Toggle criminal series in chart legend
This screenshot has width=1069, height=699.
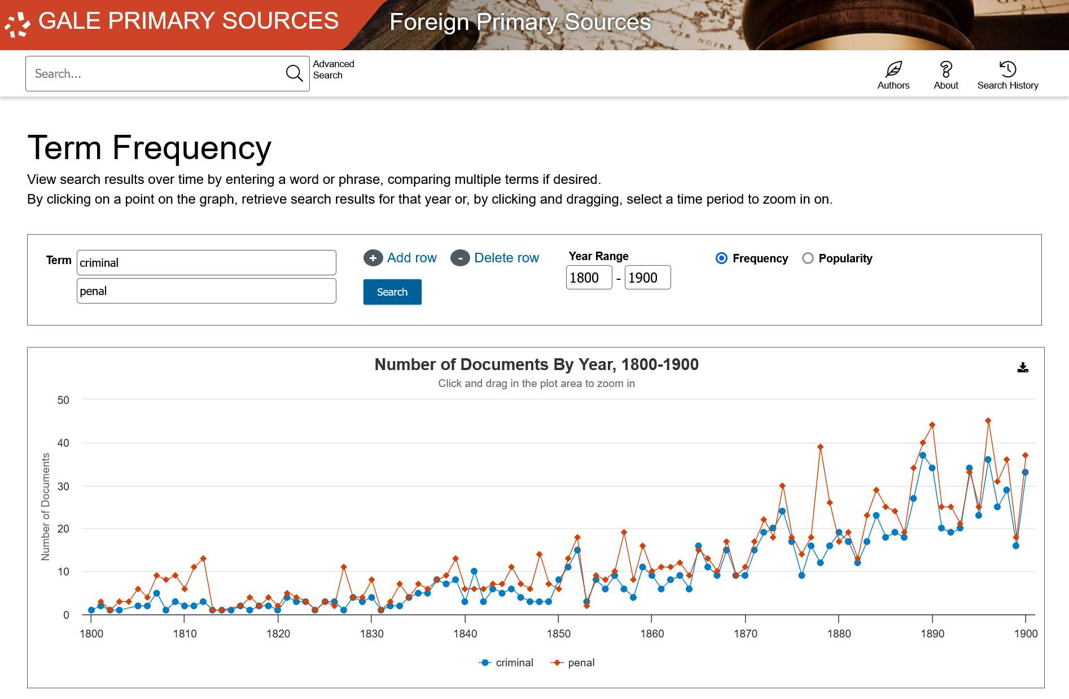coord(506,662)
